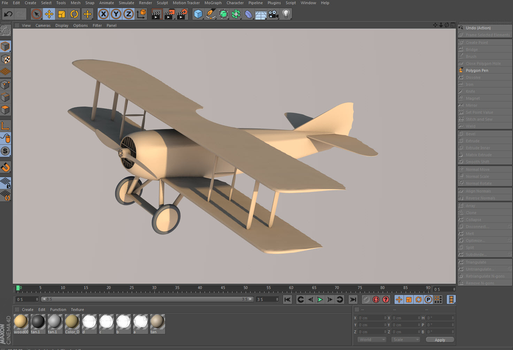Click the Undo arrow icon
This screenshot has height=350, width=513.
pos(8,14)
